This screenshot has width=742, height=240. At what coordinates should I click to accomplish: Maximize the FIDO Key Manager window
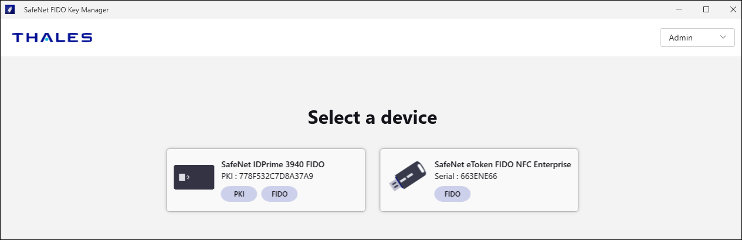click(706, 9)
